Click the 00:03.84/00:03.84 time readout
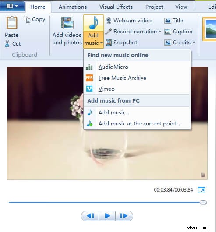 tap(174, 190)
